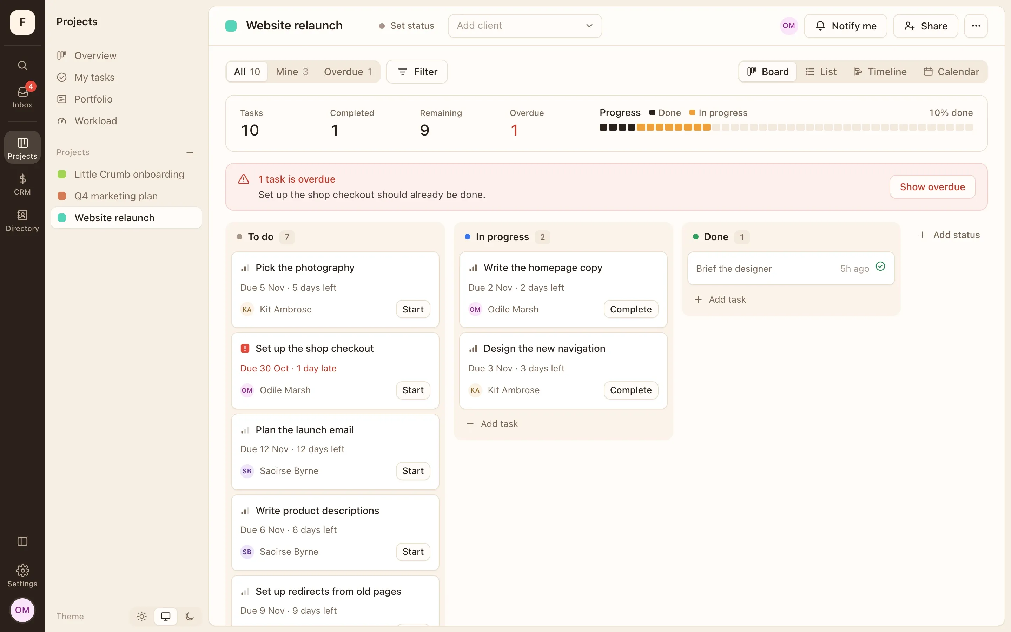Click Add status column
Image resolution: width=1011 pixels, height=632 pixels.
[x=948, y=235]
